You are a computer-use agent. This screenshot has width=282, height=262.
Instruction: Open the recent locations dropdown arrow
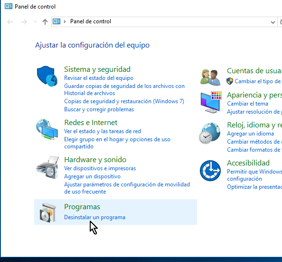coord(35,22)
